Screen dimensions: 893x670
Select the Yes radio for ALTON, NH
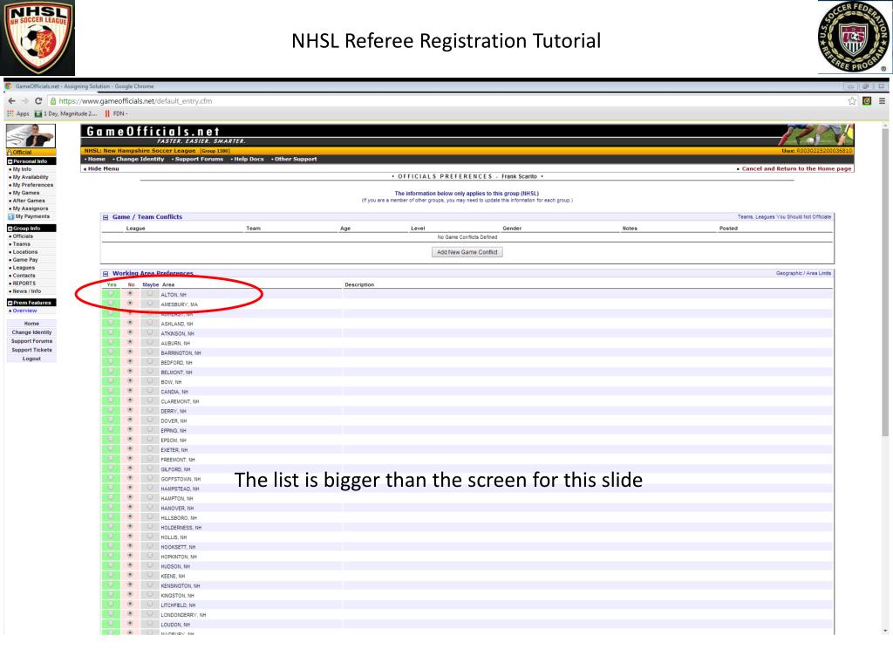(x=111, y=295)
